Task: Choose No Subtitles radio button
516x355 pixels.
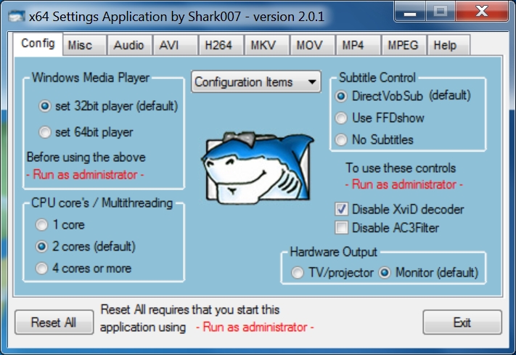Action: pyautogui.click(x=341, y=139)
